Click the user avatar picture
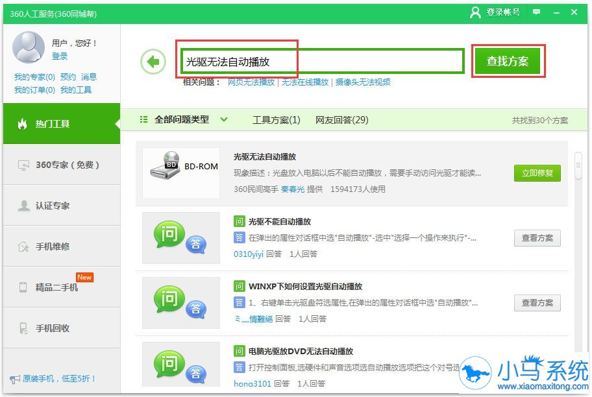Screen dimensions: 592x397 point(29,47)
